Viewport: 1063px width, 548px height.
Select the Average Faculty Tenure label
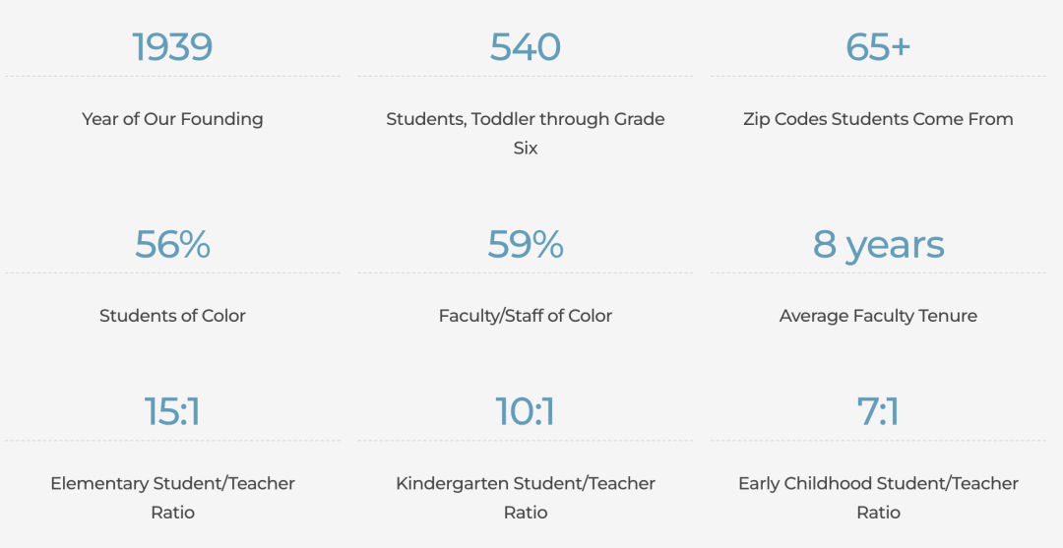click(x=878, y=317)
